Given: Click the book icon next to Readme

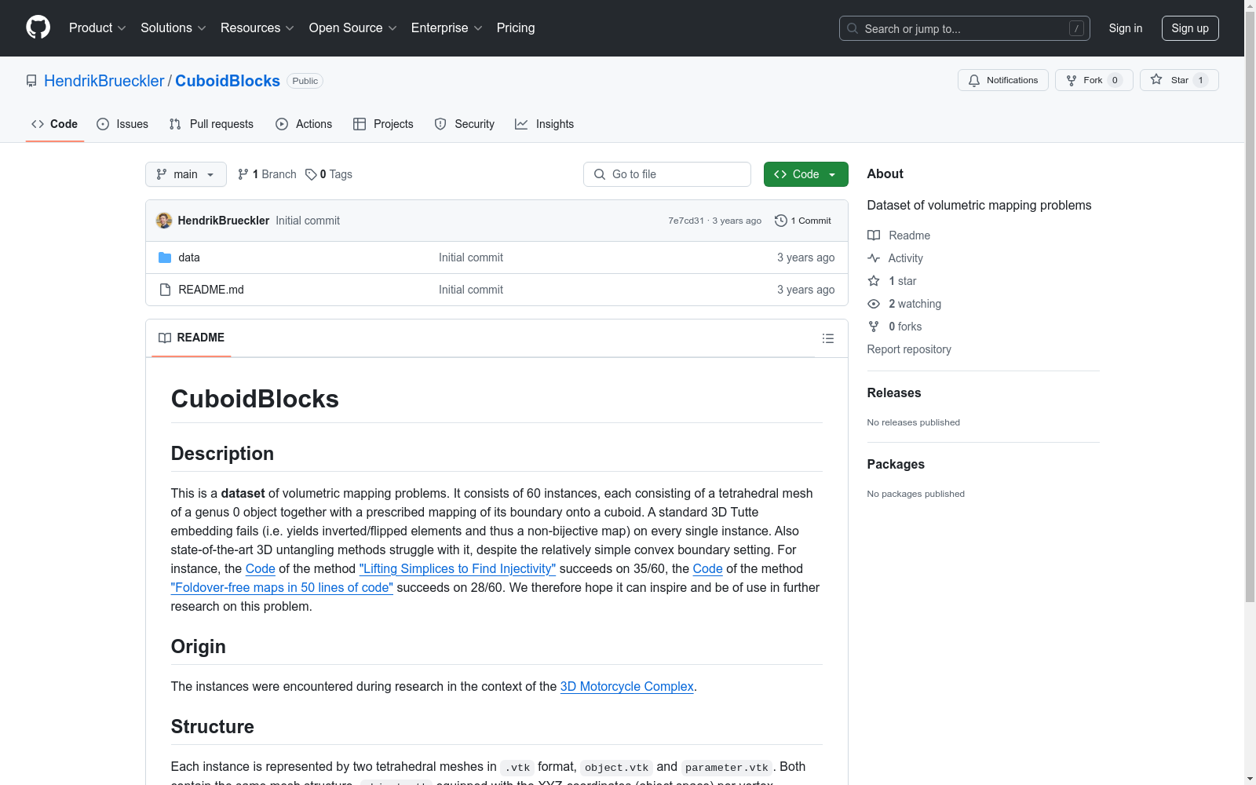Looking at the screenshot, I should click(x=874, y=235).
